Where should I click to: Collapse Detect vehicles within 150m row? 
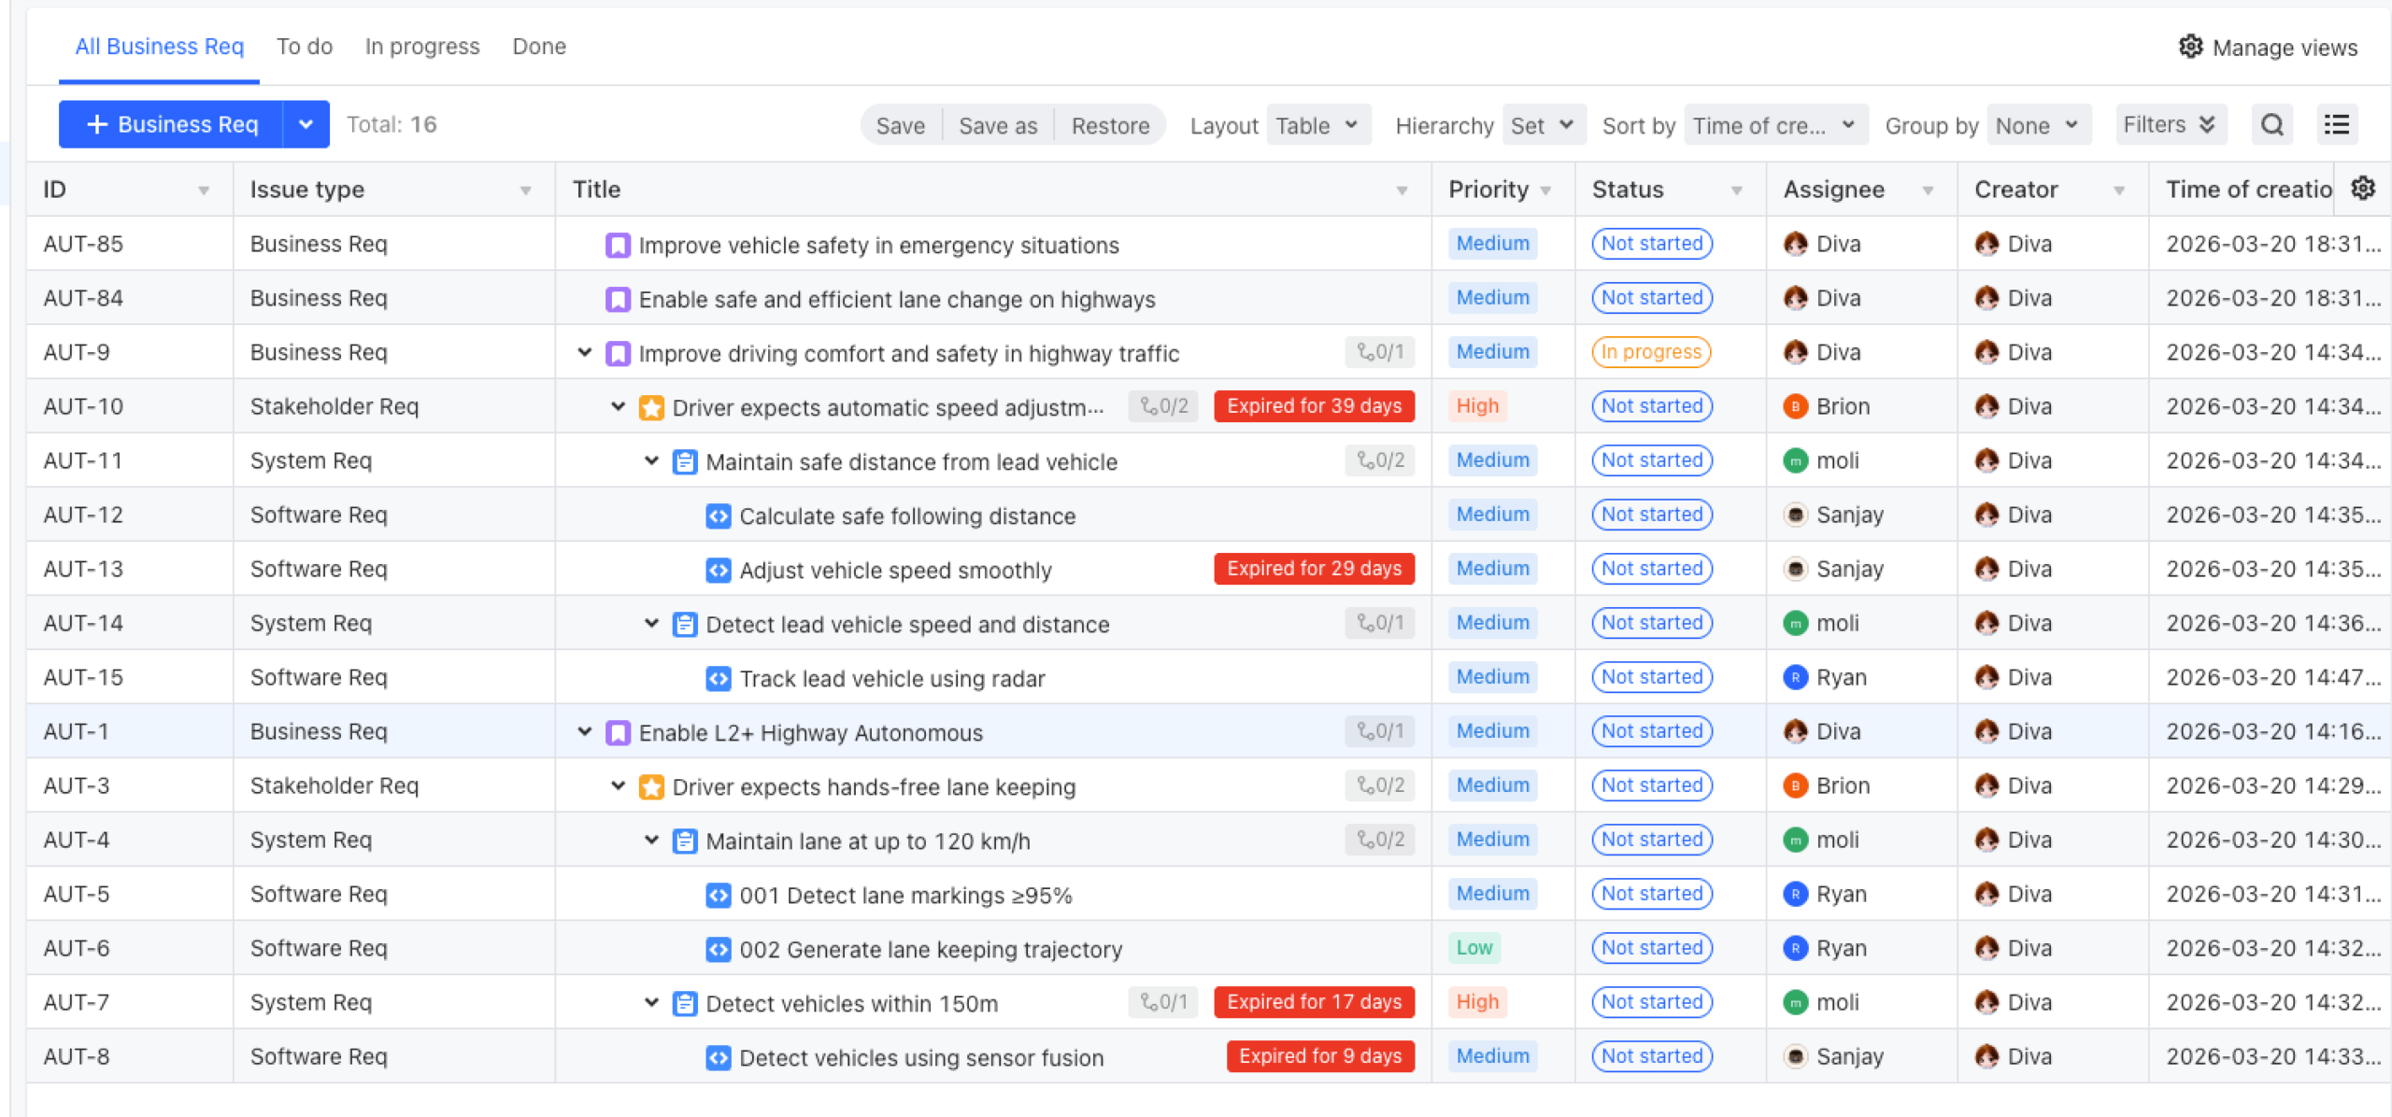click(x=652, y=1003)
